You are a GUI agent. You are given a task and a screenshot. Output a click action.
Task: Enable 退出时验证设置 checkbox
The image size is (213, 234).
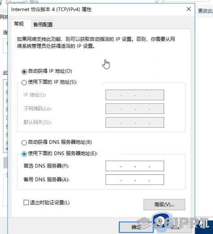point(26,203)
